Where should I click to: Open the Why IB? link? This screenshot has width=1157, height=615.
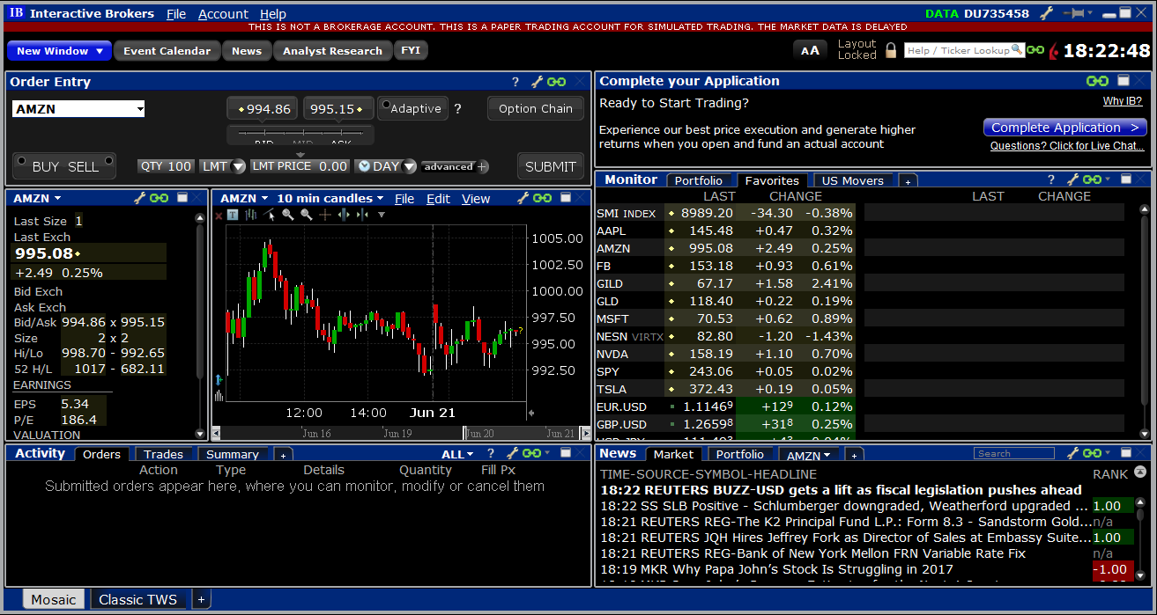pos(1123,102)
